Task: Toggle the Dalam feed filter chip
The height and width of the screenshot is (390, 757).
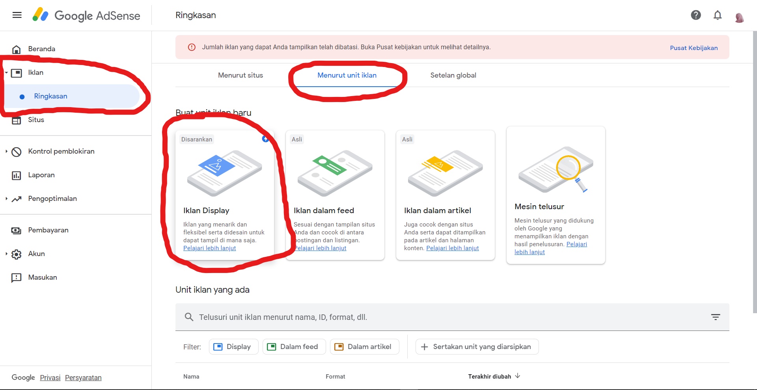Action: (294, 347)
